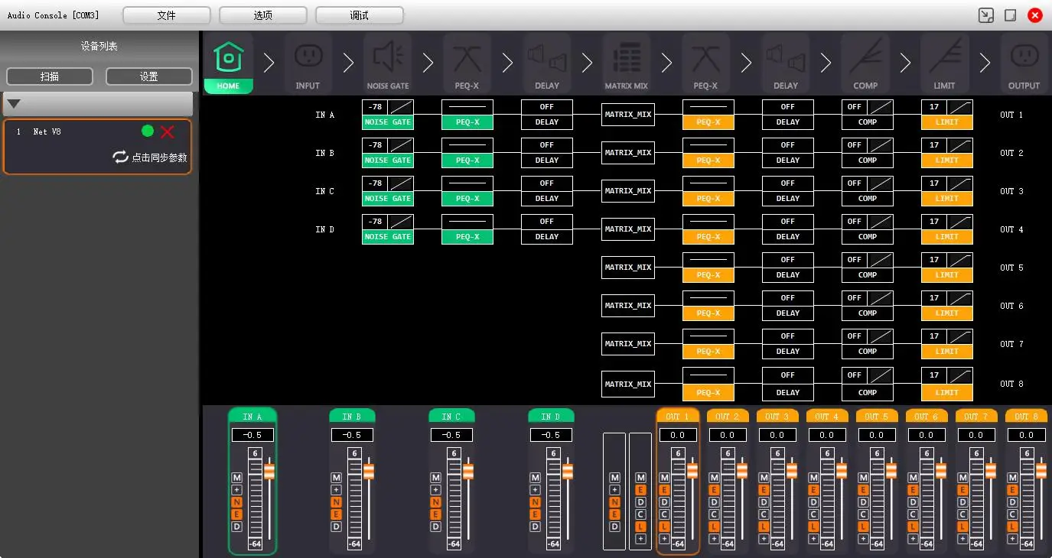Open the OUTPUT stage icon
This screenshot has width=1052, height=558.
pyautogui.click(x=1024, y=58)
